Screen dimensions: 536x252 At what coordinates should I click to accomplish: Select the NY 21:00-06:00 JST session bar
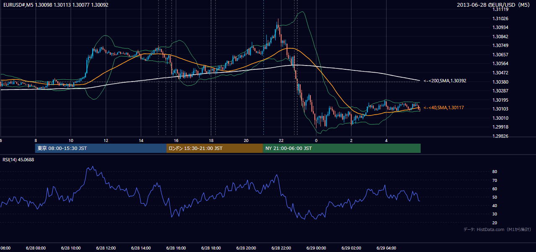click(x=342, y=148)
